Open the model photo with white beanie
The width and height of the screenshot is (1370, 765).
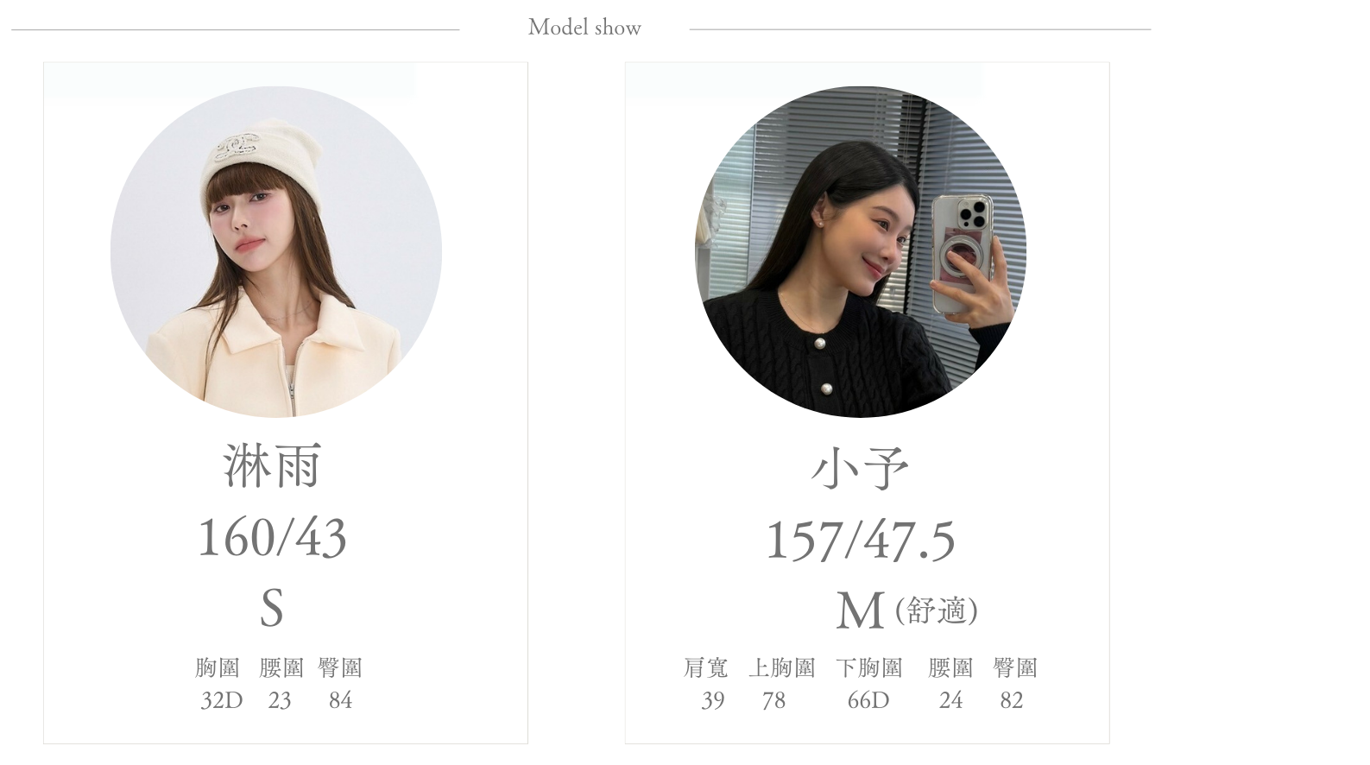click(x=275, y=251)
